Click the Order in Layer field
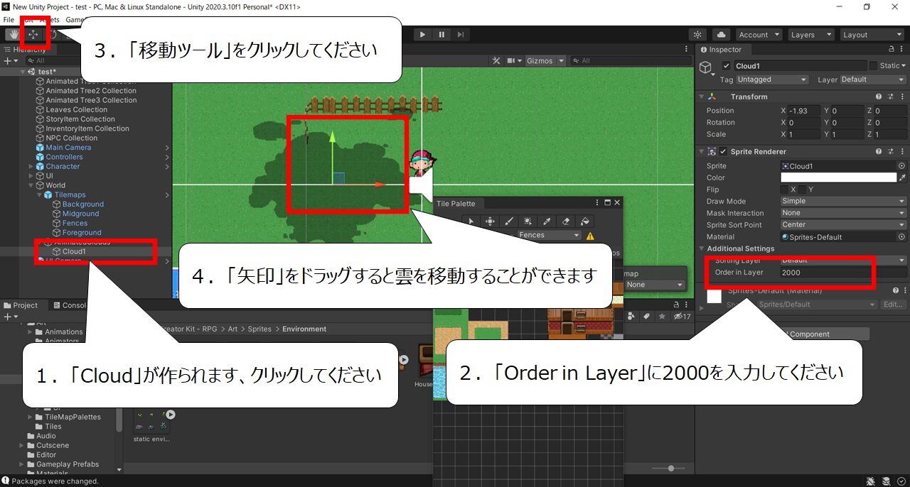Viewport: 910px width, 487px height. click(x=843, y=273)
